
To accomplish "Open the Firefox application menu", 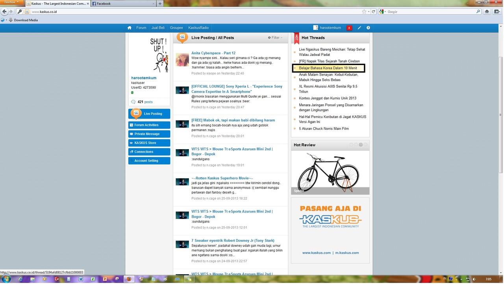I will [x=11, y=2].
